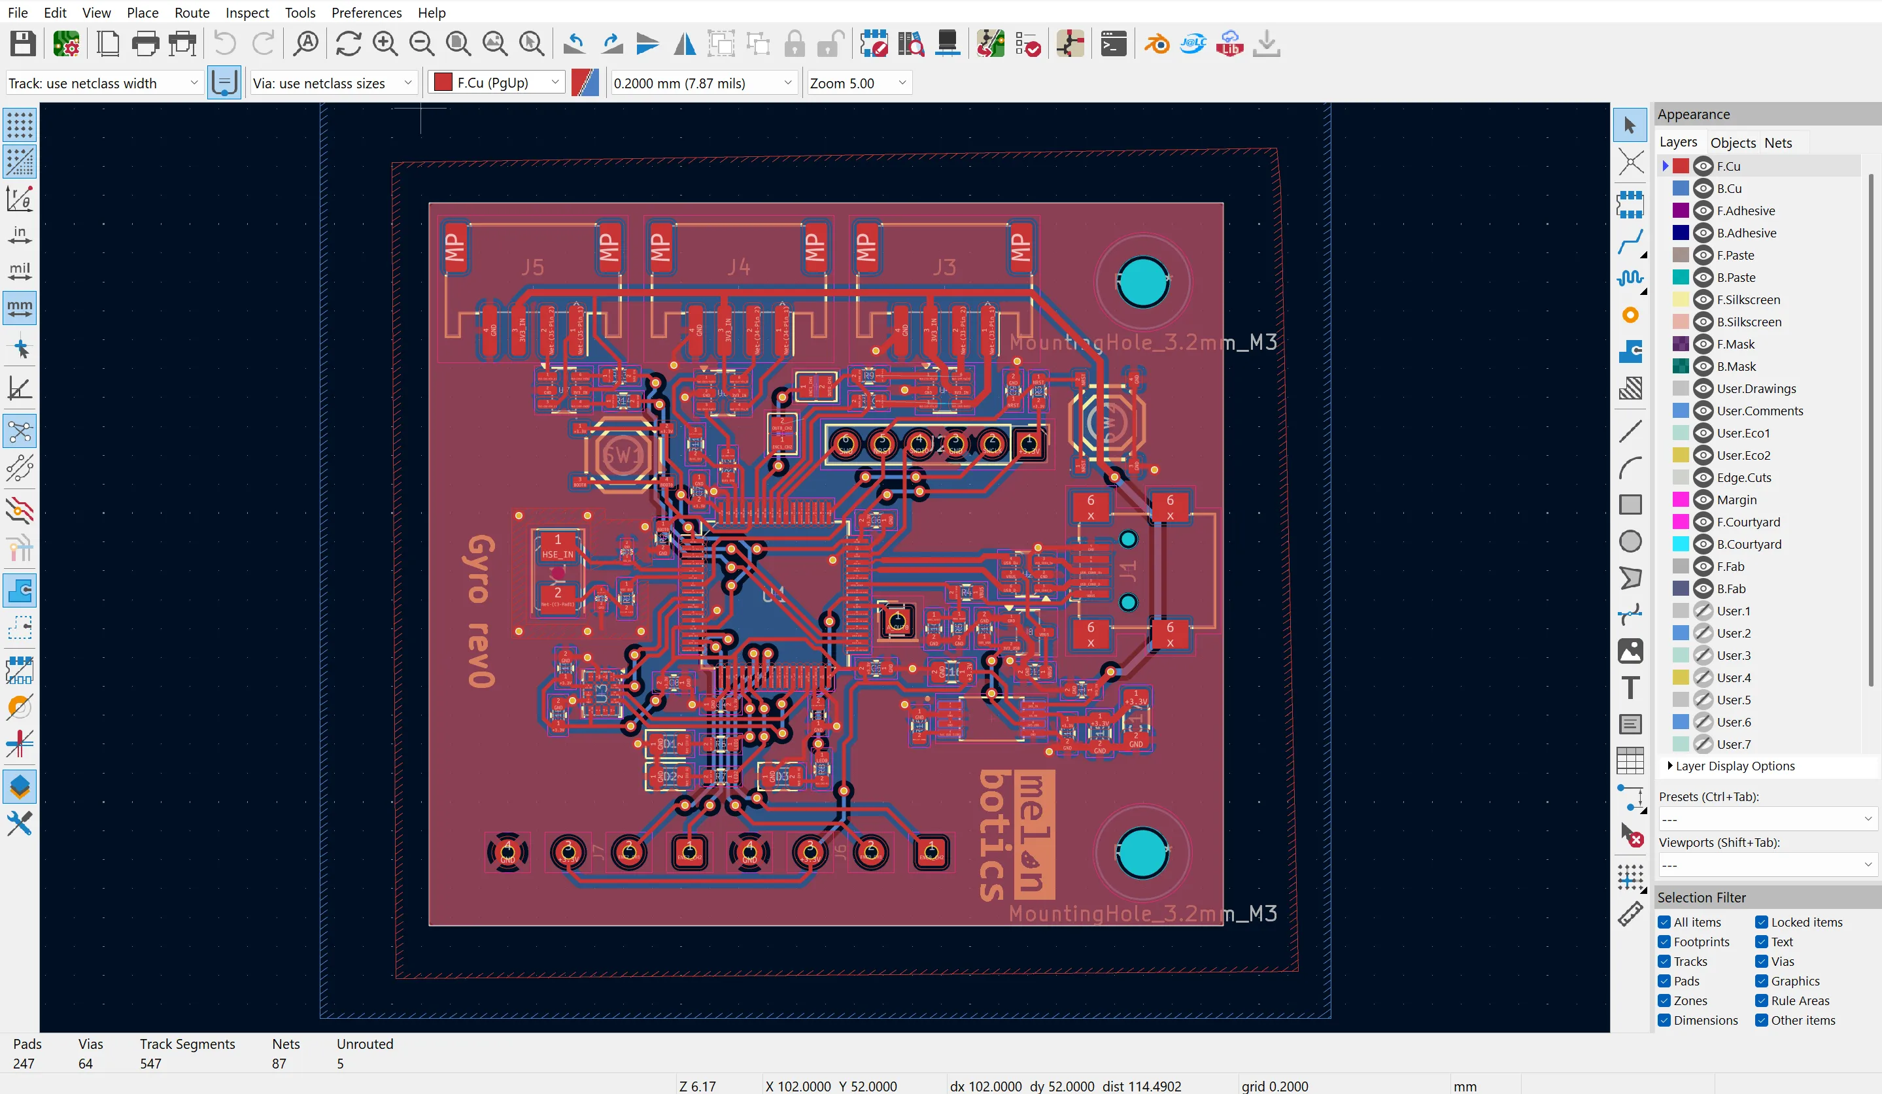Image resolution: width=1882 pixels, height=1094 pixels.
Task: Uncheck the Footprints selection filter
Action: click(x=1664, y=942)
